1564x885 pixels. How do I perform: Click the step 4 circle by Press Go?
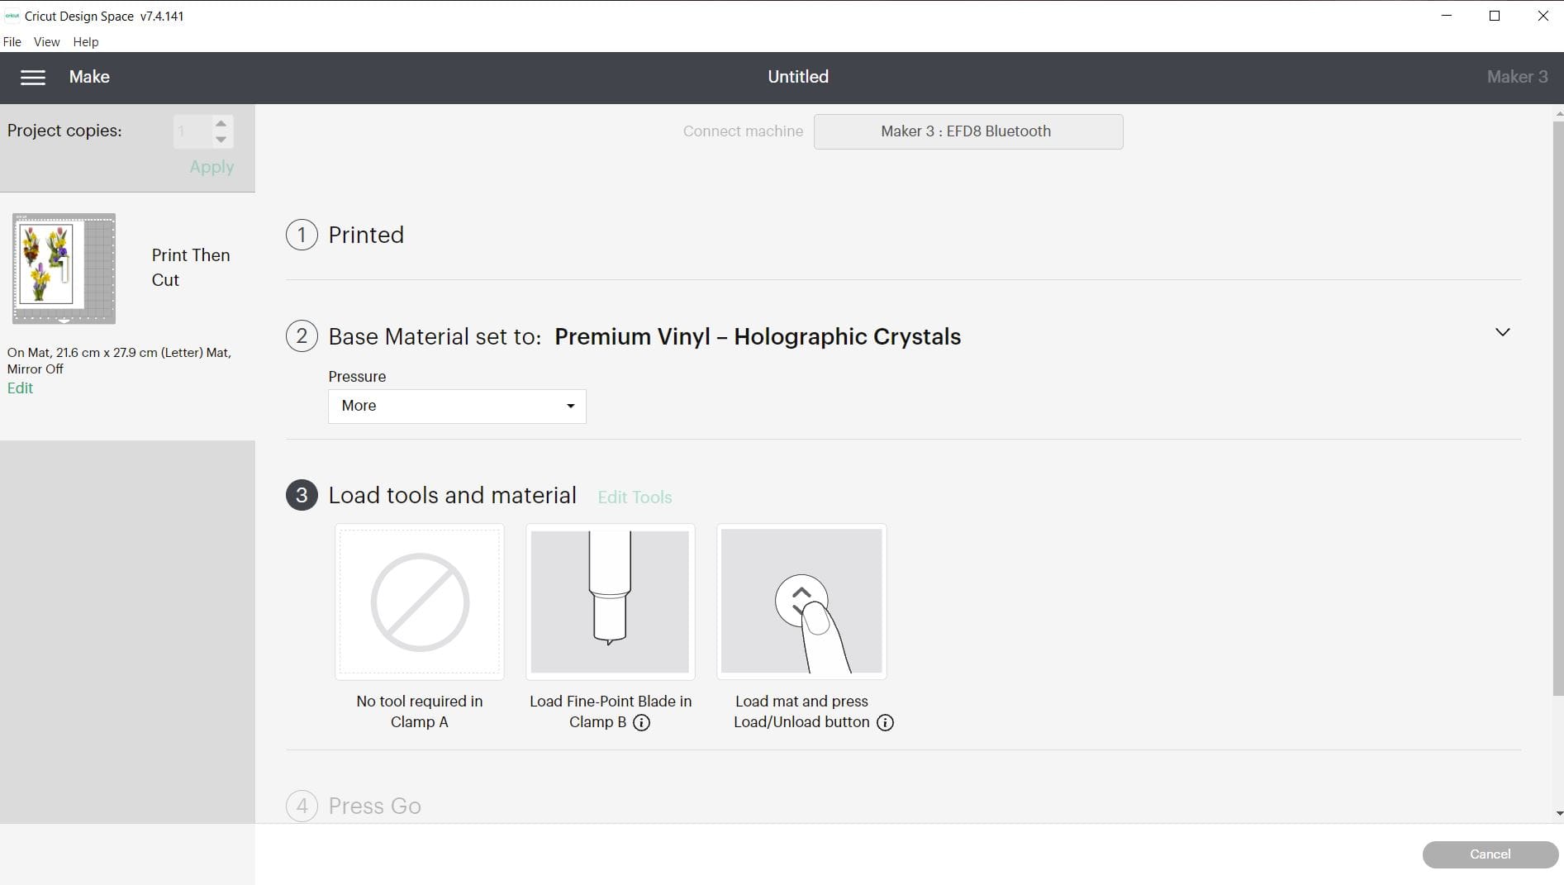tap(302, 806)
